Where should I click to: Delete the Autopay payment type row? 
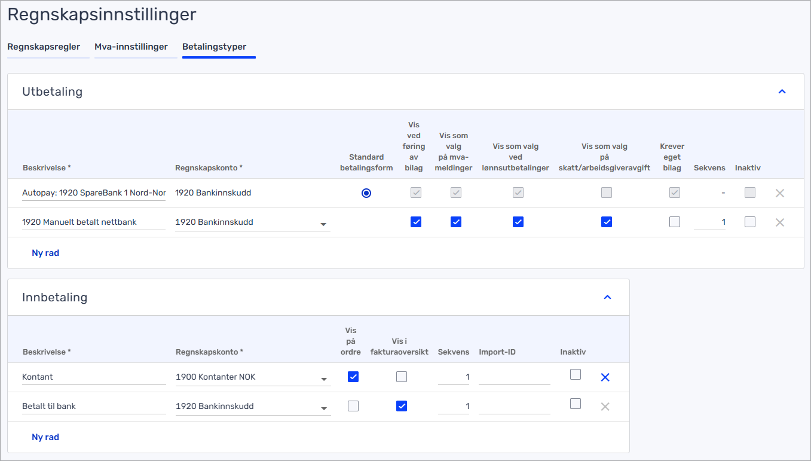click(779, 193)
